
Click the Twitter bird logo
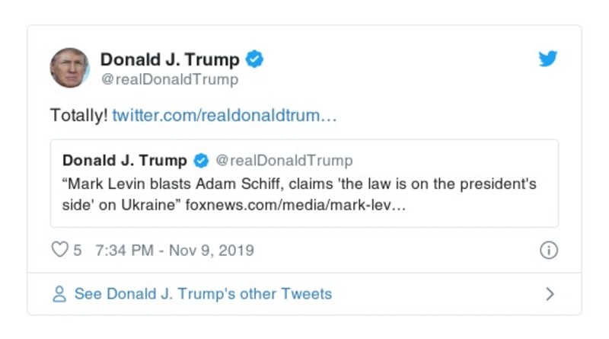click(x=548, y=59)
